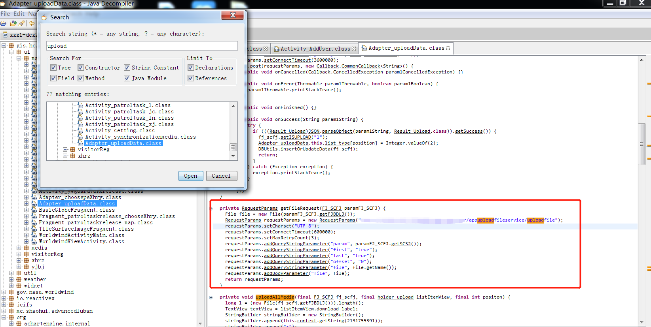
Task: Click class icon of Adapter_choosepeXhry.class in tree
Action: (x=34, y=197)
